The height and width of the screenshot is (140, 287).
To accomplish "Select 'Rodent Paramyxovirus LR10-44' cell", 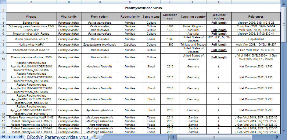I will click(x=31, y=132).
